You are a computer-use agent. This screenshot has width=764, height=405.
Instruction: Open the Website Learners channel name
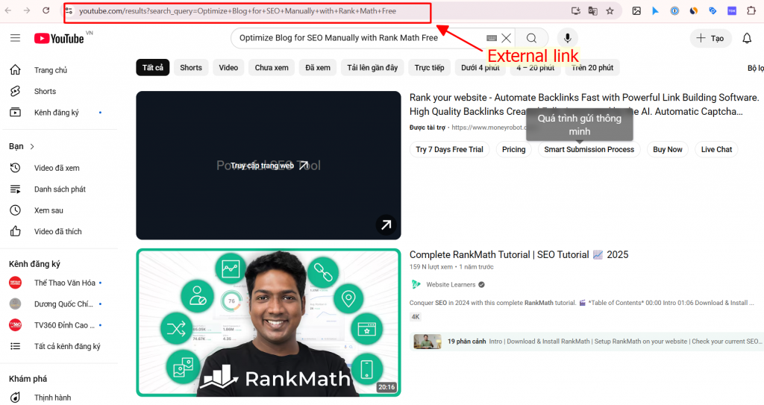point(451,285)
